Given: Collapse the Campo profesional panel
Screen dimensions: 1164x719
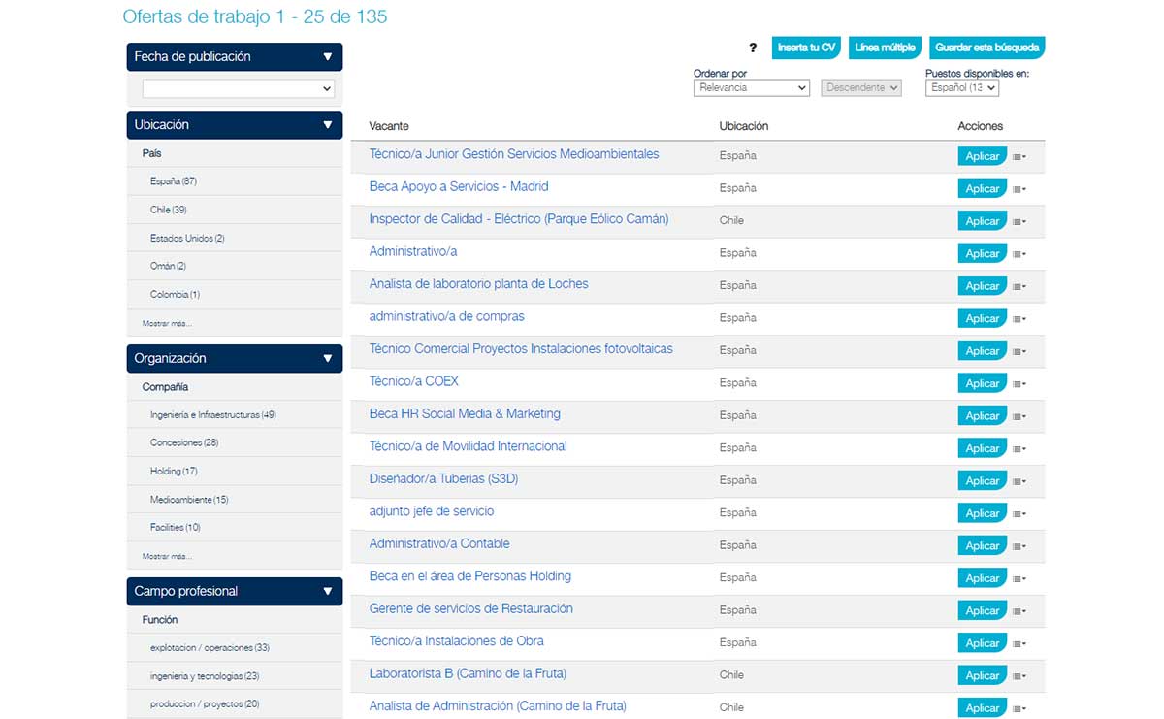Looking at the screenshot, I should (x=330, y=591).
